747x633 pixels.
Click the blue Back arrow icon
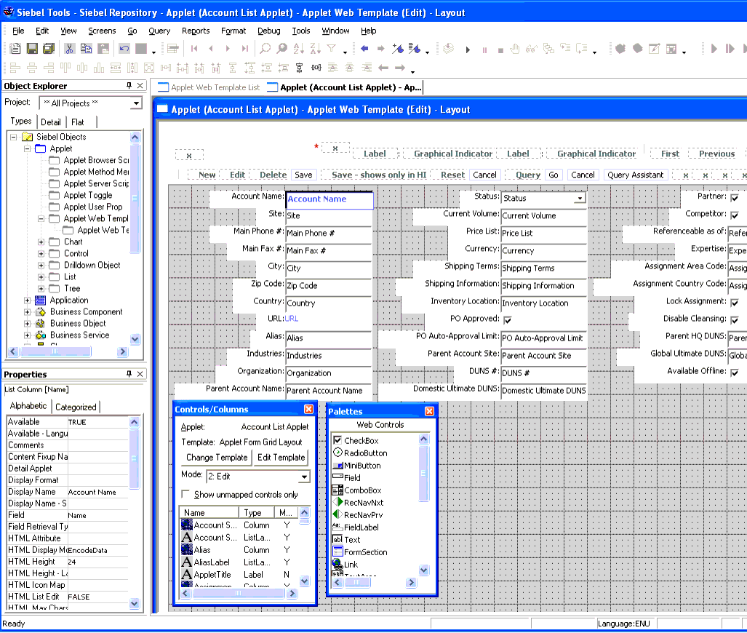tap(365, 49)
